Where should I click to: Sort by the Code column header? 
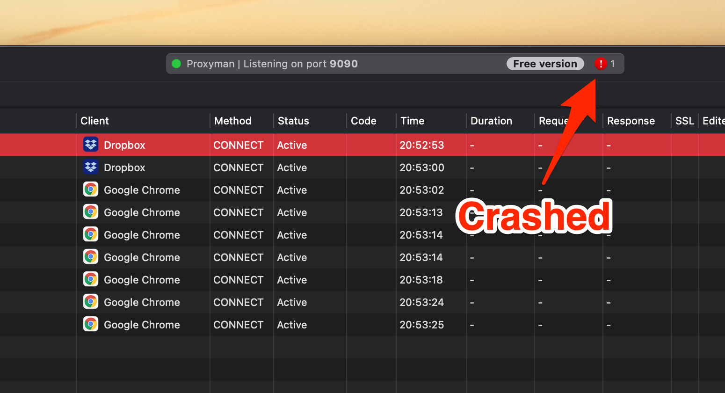363,121
